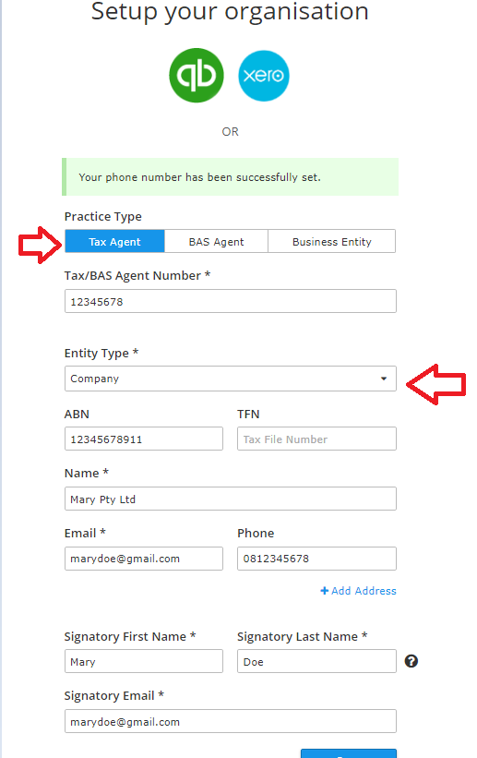Select the Tax Agent practice type

(114, 241)
